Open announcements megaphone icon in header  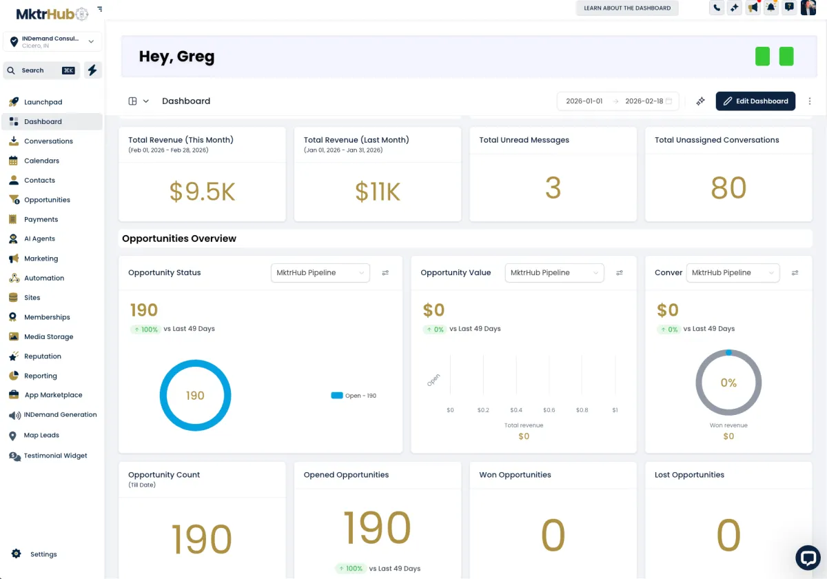[x=753, y=8]
